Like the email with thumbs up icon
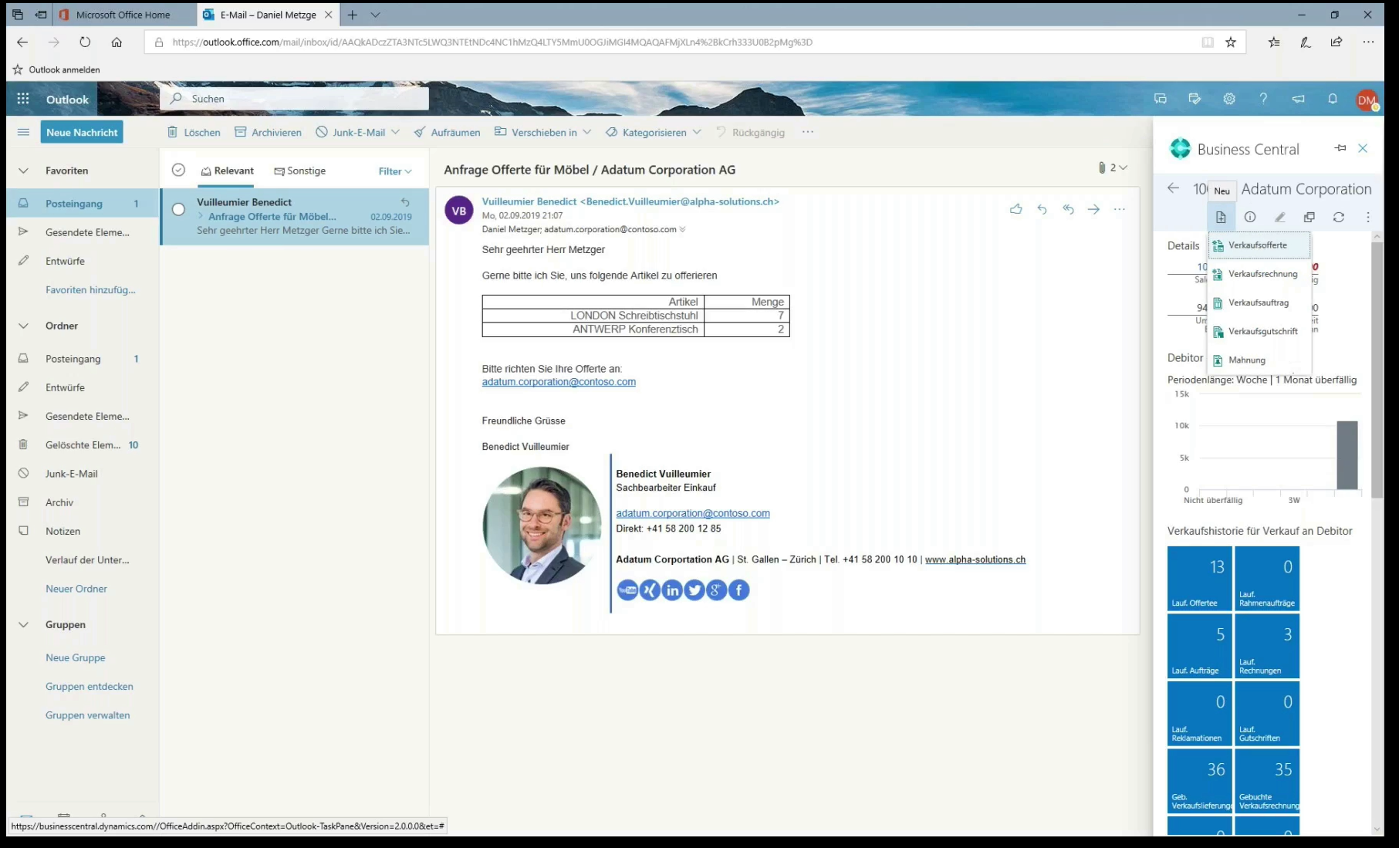This screenshot has width=1399, height=848. tap(1016, 209)
